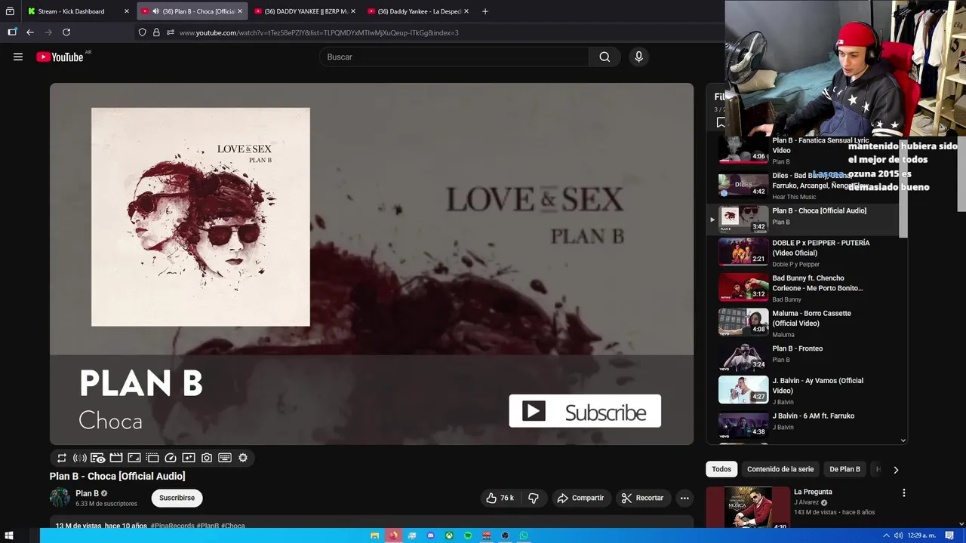Toggle the ad-view eye enhancer icon
966x543 pixels.
[98, 458]
